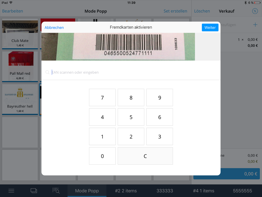Click the search magnifier icon
Image resolution: width=262 pixels, height=197 pixels.
(x=47, y=72)
